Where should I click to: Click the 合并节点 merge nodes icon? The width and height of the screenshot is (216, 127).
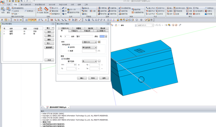click(150, 14)
